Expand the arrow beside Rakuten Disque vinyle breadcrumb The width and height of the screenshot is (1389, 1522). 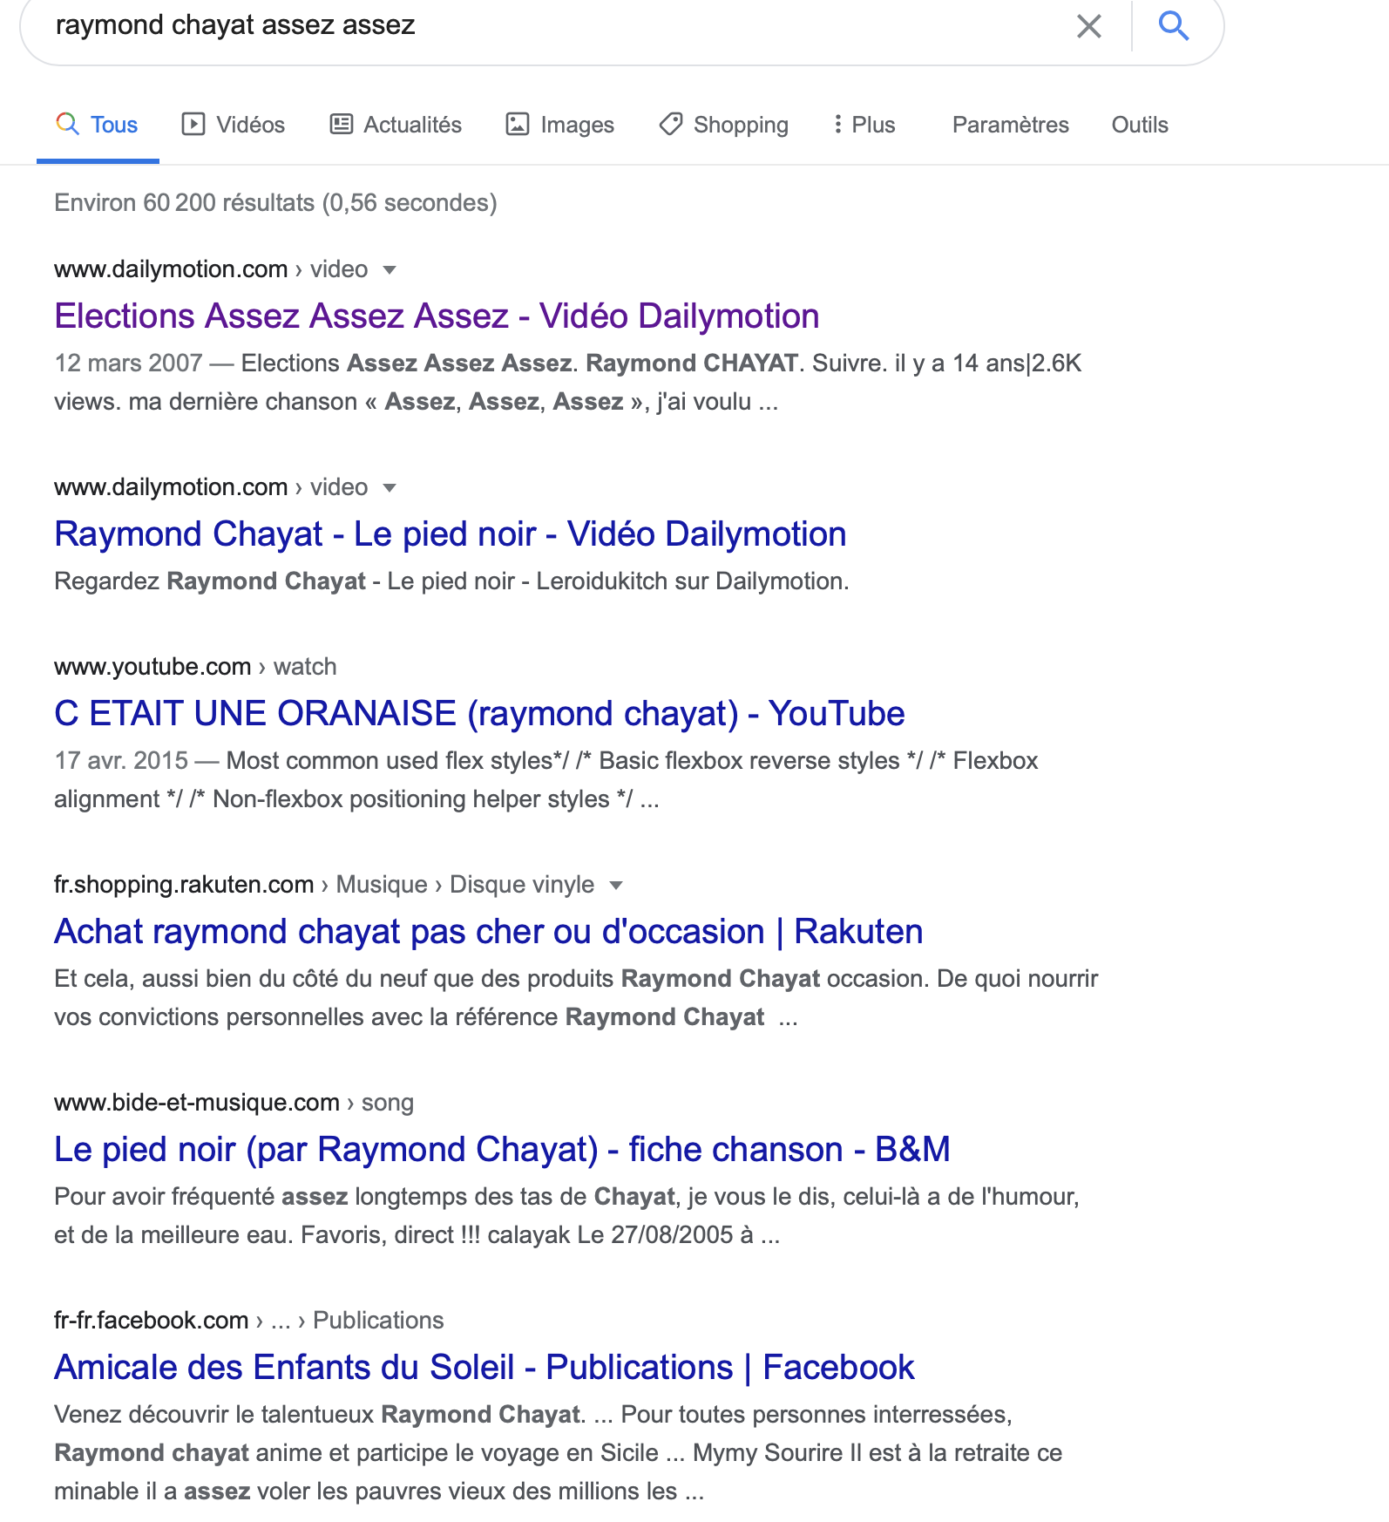(616, 886)
